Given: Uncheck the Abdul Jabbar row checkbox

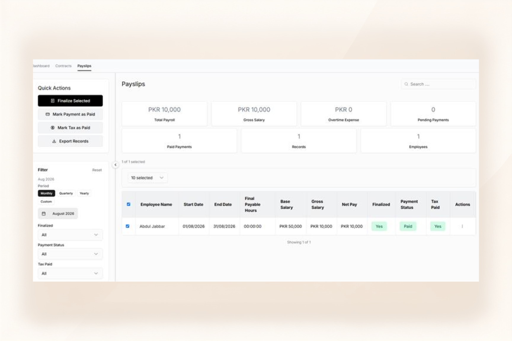Looking at the screenshot, I should click(128, 226).
